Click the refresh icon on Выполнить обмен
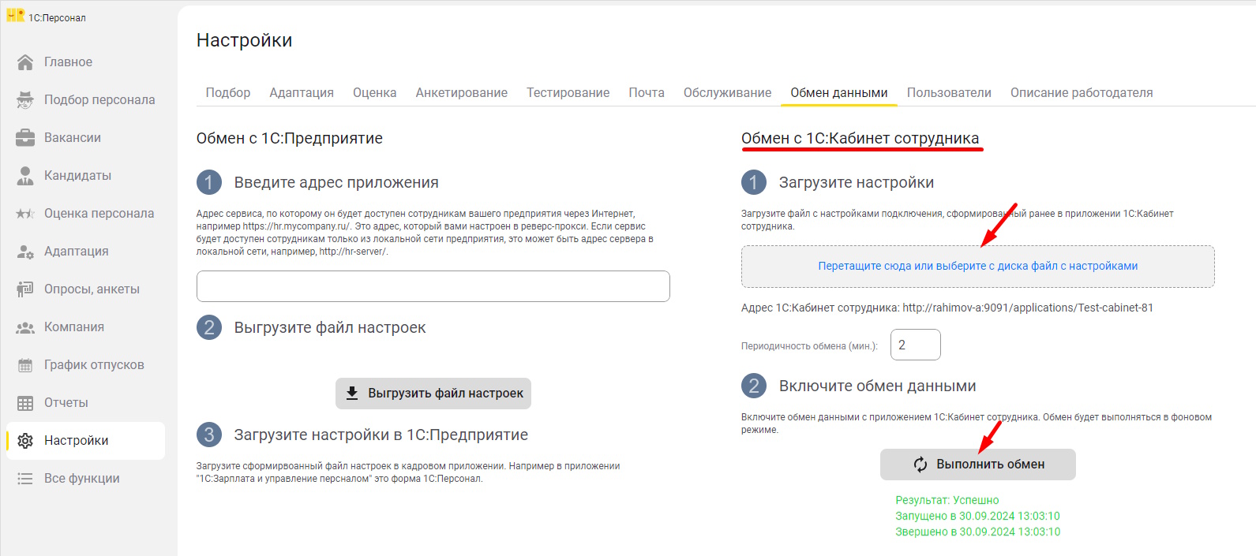 [920, 465]
